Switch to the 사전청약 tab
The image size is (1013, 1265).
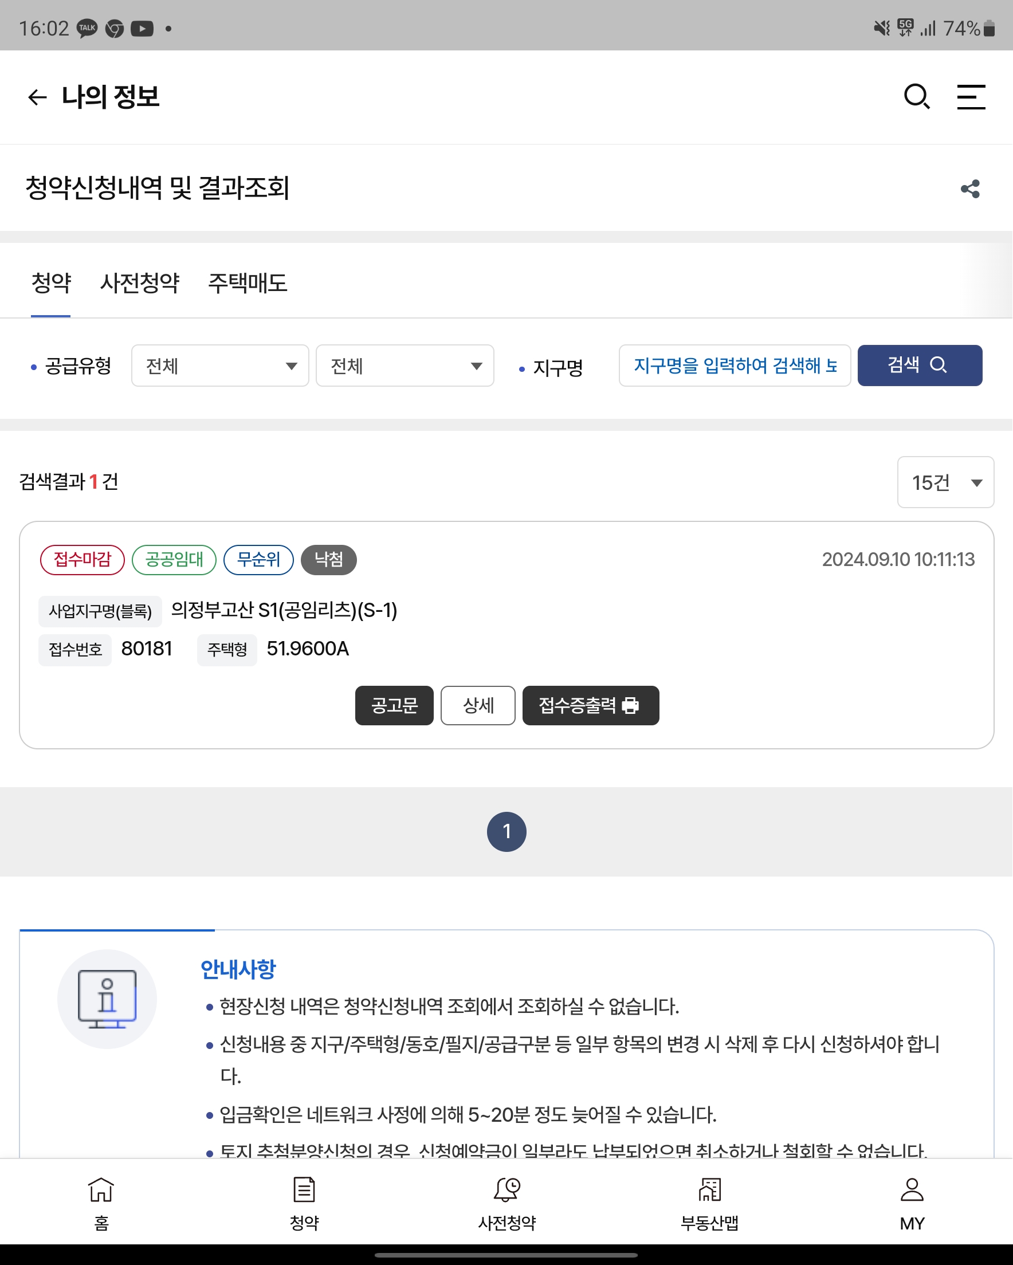click(140, 283)
